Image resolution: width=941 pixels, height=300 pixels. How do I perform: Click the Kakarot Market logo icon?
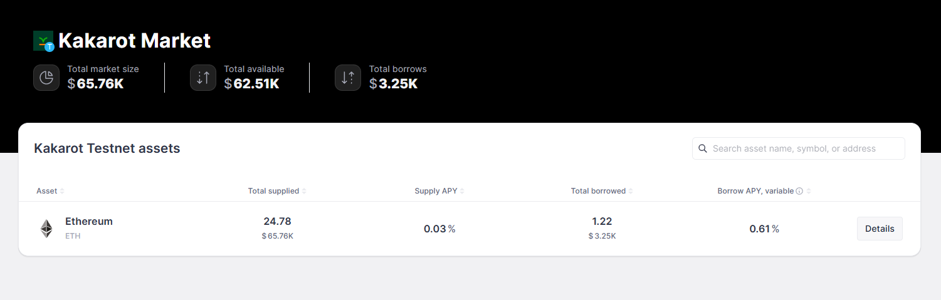[x=43, y=41]
